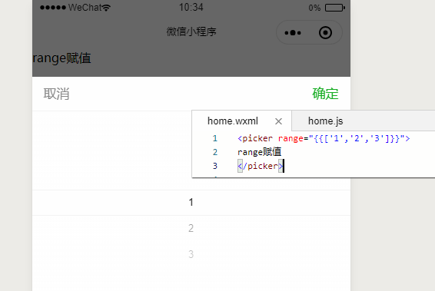This screenshot has height=291, width=435.
Task: Tap the circular close mini program icon
Action: 325,33
